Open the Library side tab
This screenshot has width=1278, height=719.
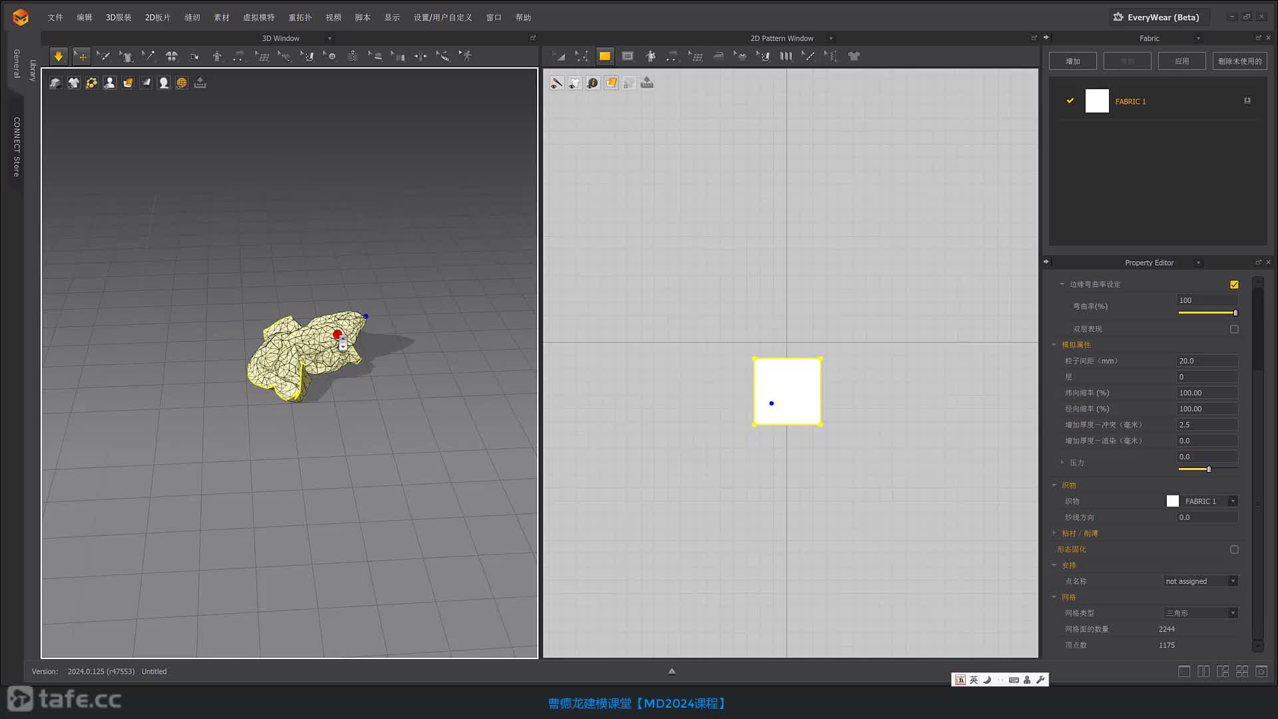[33, 71]
